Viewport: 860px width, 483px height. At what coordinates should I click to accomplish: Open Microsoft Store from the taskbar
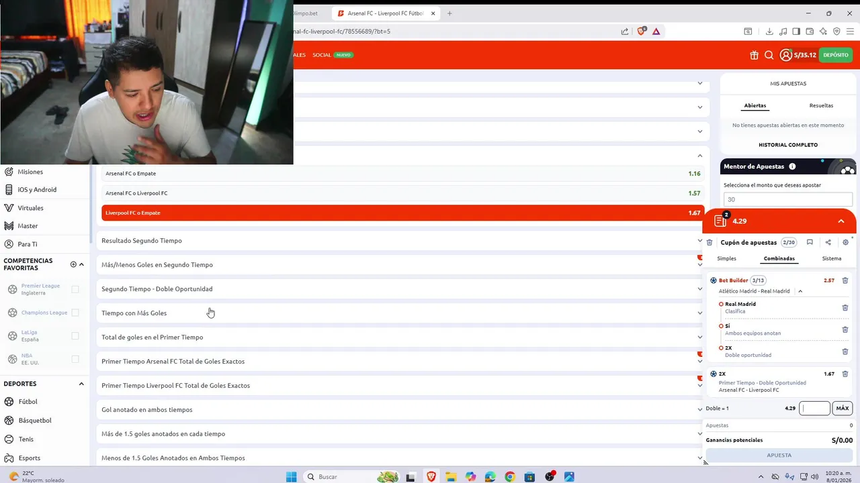pos(529,477)
